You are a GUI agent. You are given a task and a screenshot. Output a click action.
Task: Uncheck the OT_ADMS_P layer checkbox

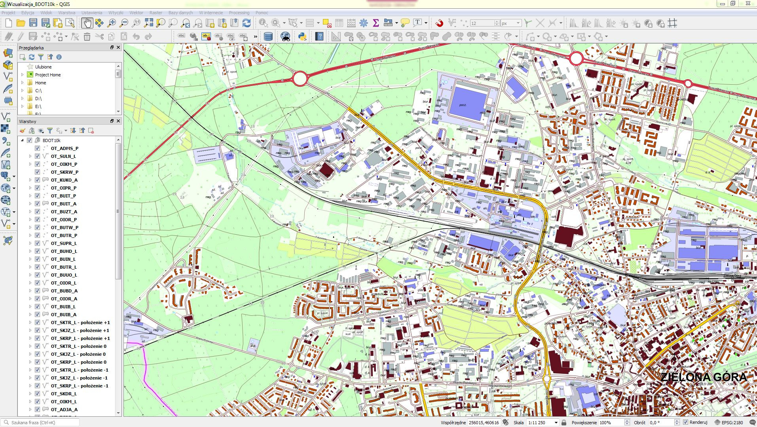(x=38, y=148)
